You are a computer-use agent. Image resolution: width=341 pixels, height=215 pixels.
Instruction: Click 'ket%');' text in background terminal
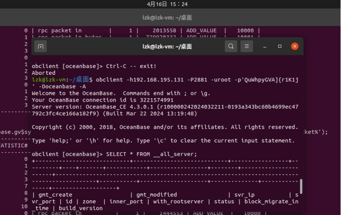[x=316, y=132]
